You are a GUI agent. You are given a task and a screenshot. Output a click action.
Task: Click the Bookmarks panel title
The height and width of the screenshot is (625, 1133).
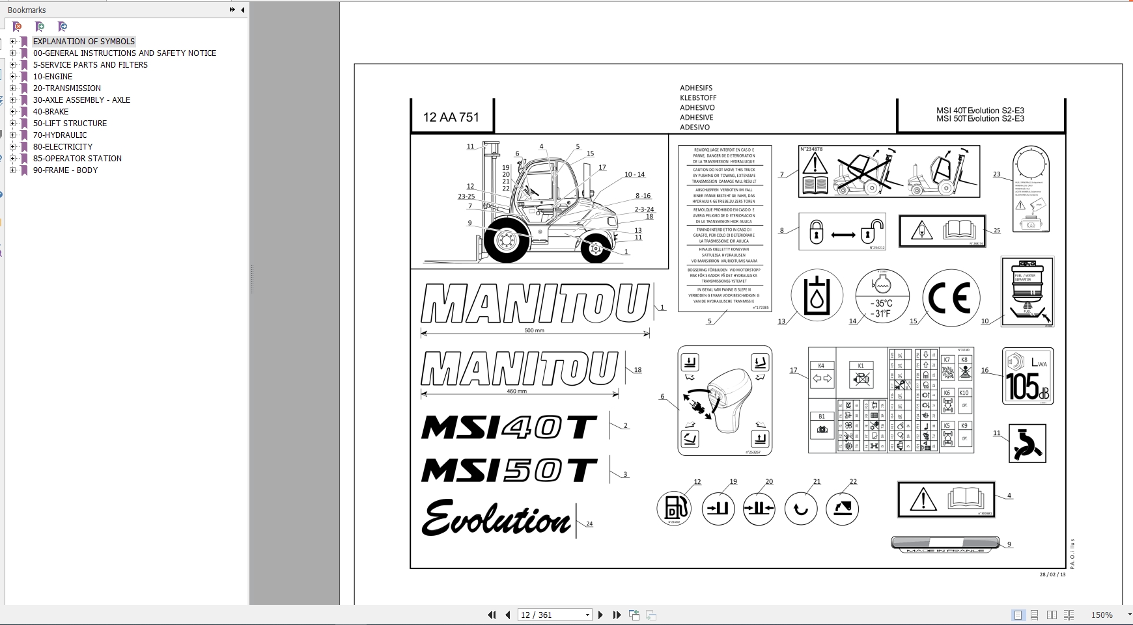[x=27, y=10]
